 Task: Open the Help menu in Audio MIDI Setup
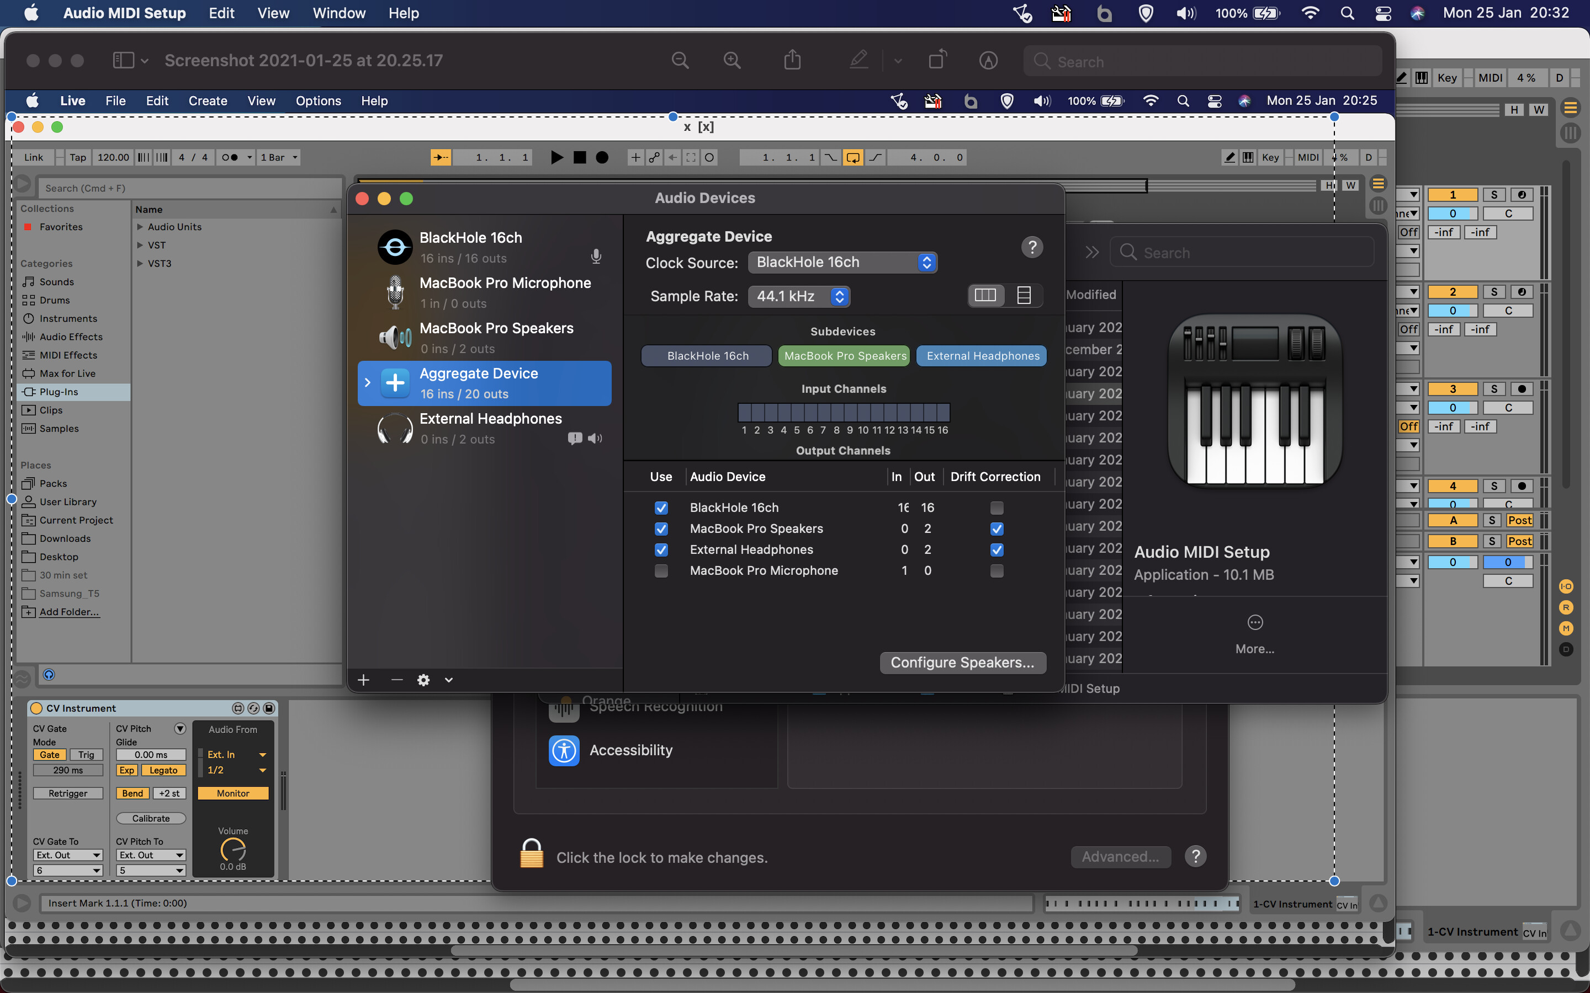click(404, 13)
